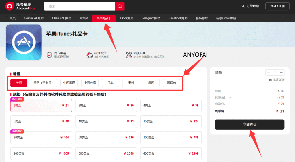This screenshot has width=295, height=162.
Task: Click the error replacement tools icon
Action: [129, 55]
